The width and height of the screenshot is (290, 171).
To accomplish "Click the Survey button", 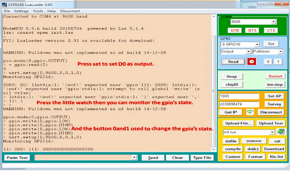I will (x=274, y=104).
